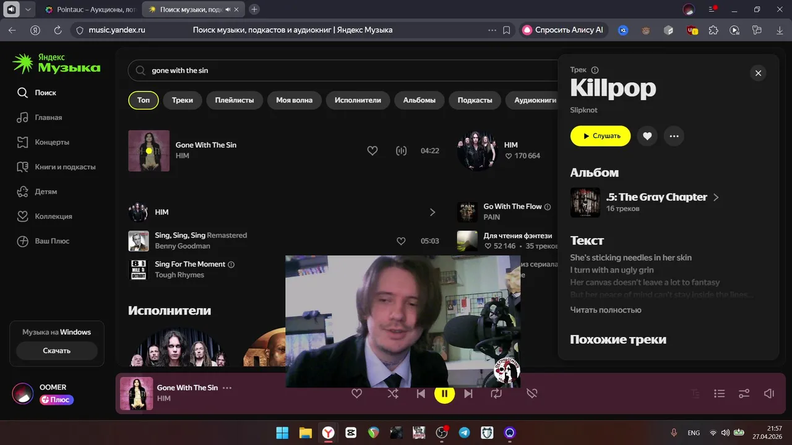Like Killpop with the heart button

[647, 136]
